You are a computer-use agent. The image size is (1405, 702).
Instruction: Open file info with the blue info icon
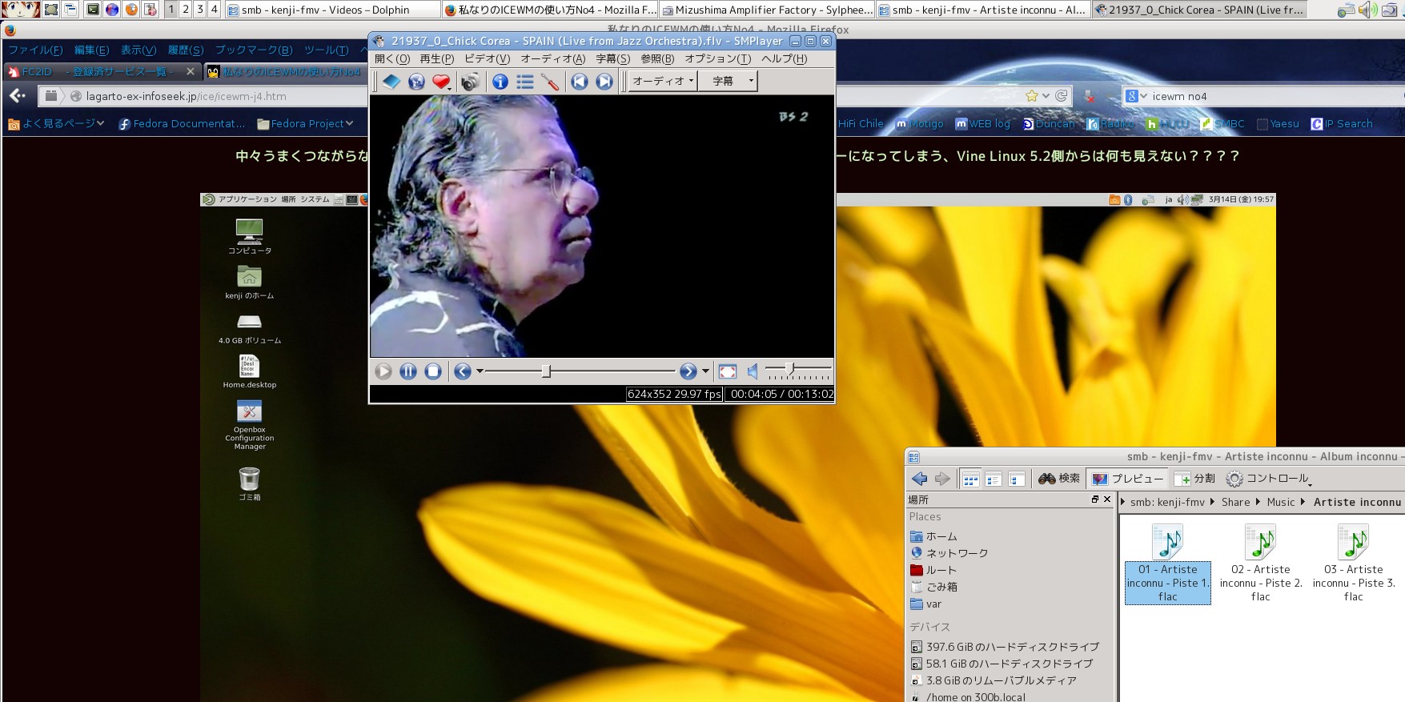coord(500,82)
